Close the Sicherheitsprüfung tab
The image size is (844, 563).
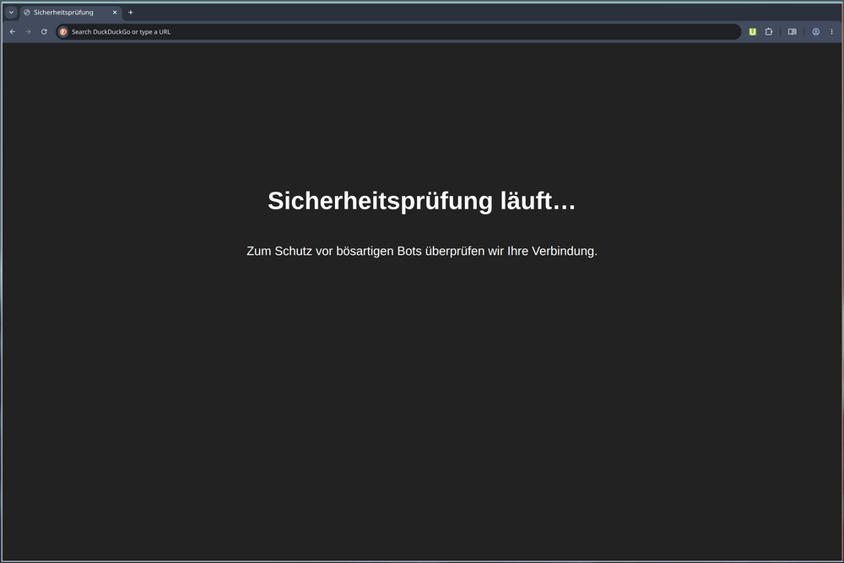click(115, 13)
